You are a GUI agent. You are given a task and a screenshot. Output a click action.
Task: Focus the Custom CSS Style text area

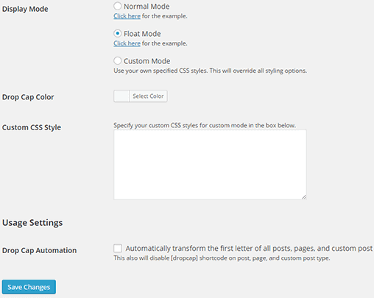210,165
